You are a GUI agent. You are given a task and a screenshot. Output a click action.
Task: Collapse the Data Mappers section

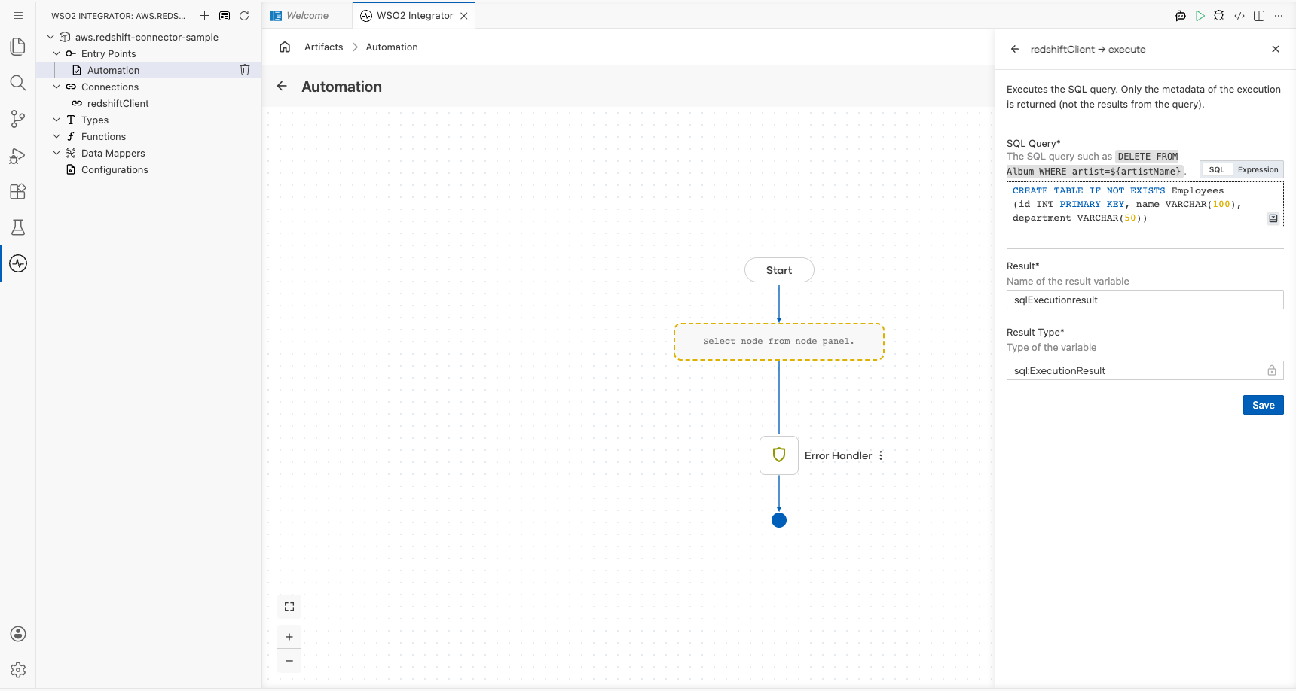coord(57,153)
